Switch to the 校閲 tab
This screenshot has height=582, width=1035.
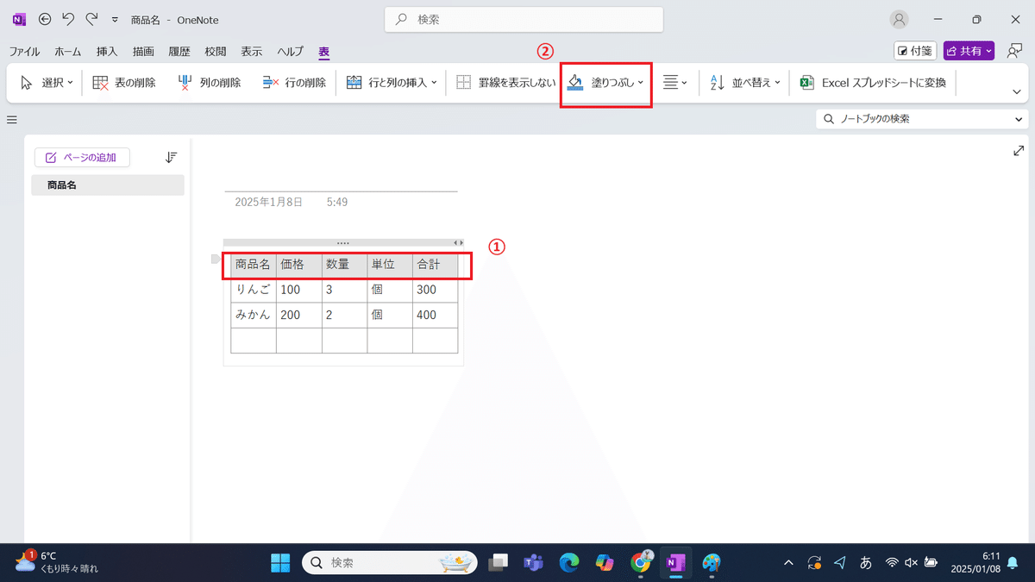tap(216, 52)
